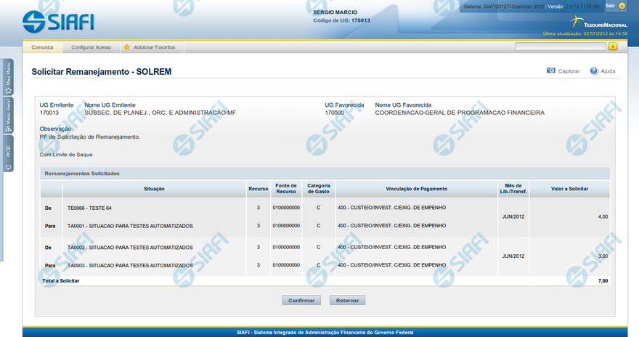Expand the HOD side panel
The height and width of the screenshot is (337, 639).
point(8,155)
